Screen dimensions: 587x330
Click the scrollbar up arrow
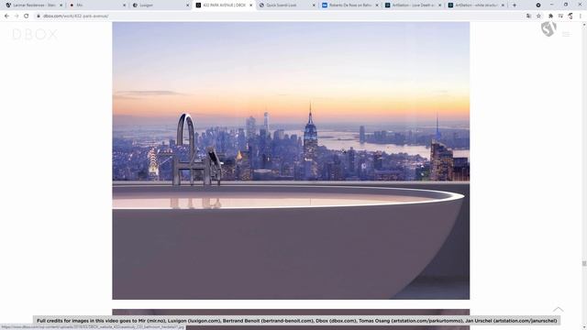[x=583, y=25]
